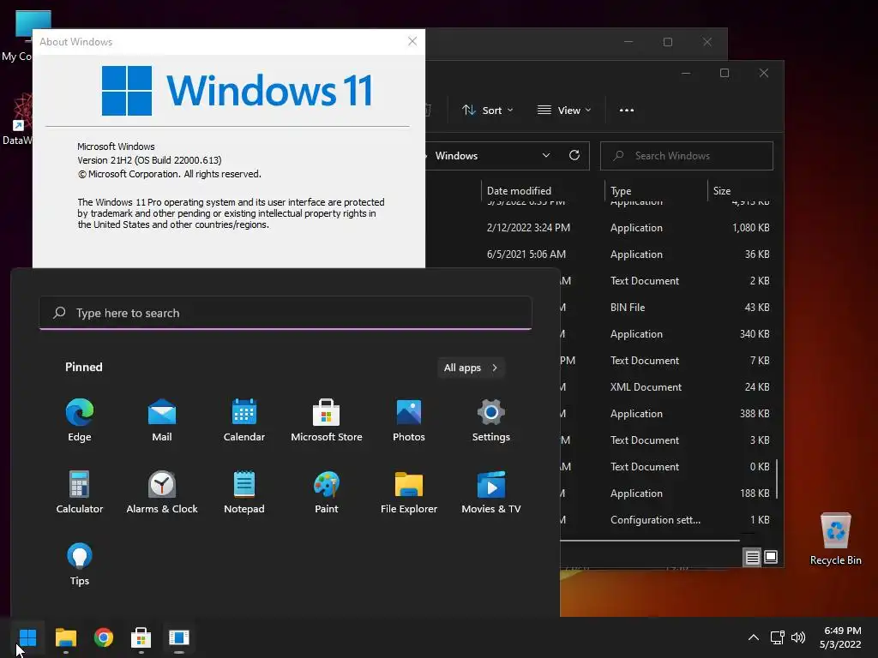
Task: Click the Search Windows box in Explorer
Action: [x=687, y=156]
